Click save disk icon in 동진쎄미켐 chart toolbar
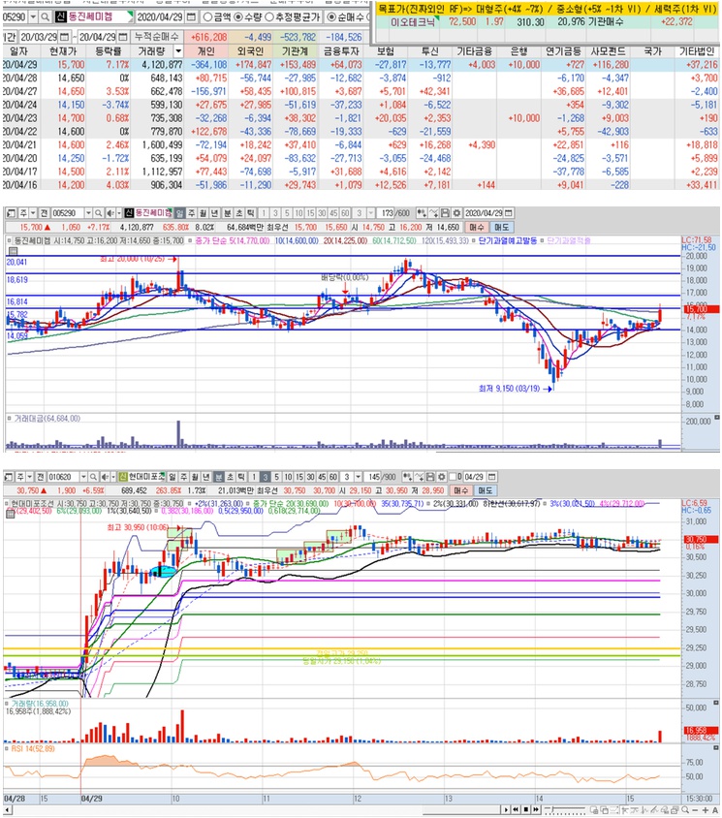The height and width of the screenshot is (818, 722). point(445,213)
